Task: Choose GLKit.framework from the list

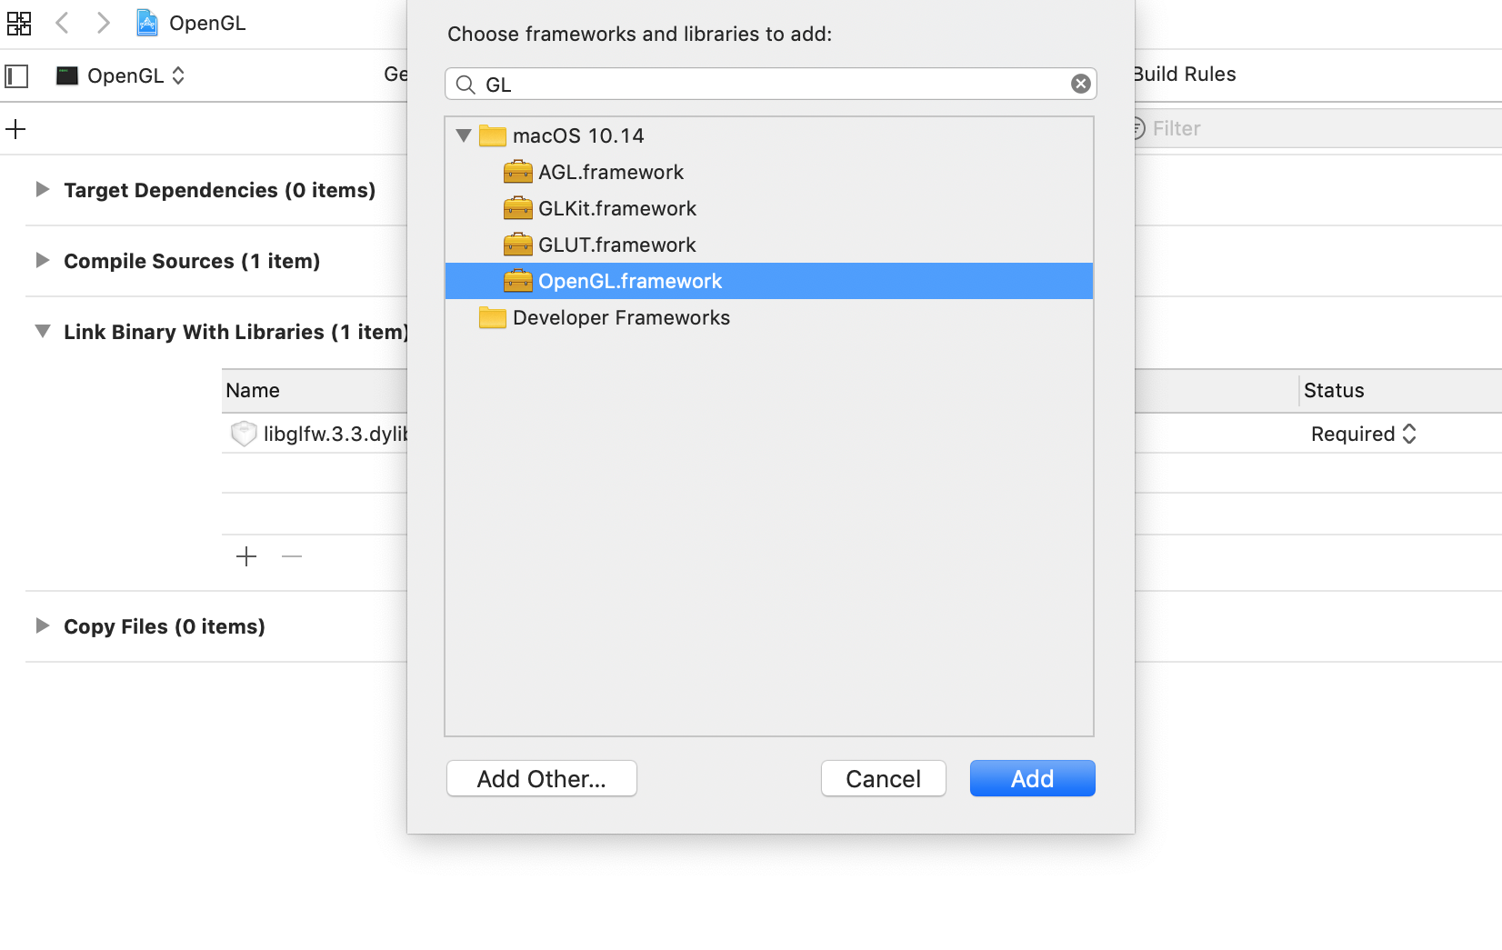Action: (601, 208)
